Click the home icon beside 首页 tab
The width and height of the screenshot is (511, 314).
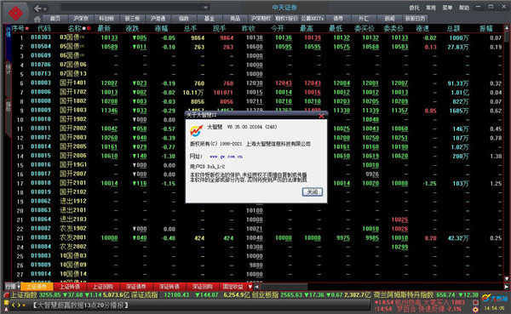click(x=37, y=19)
